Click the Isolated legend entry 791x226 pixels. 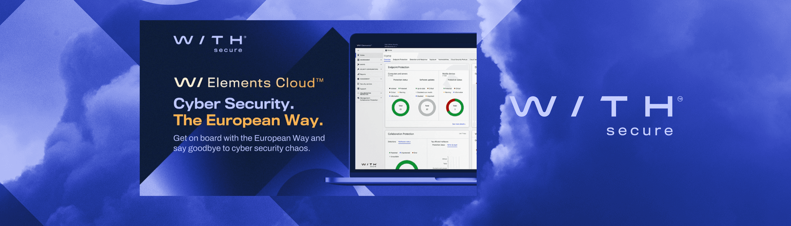pos(393,89)
